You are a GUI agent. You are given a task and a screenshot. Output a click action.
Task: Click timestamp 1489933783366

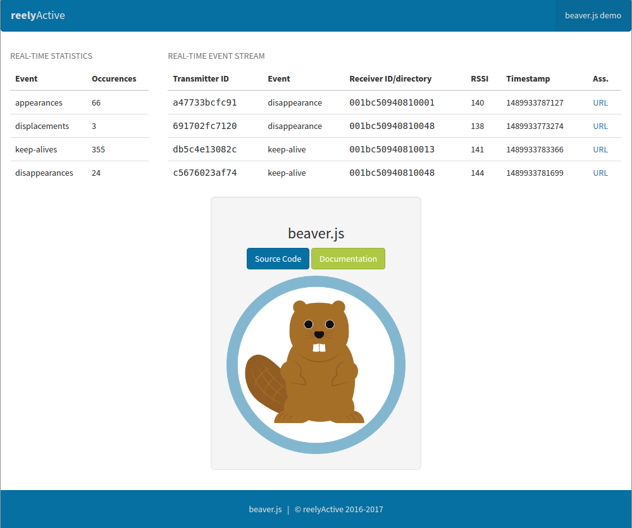point(535,149)
